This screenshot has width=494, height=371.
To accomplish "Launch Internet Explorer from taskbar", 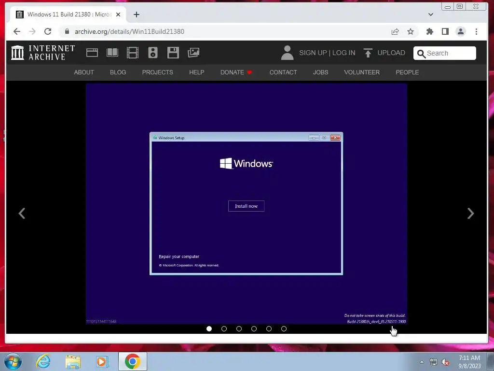I will (x=43, y=361).
